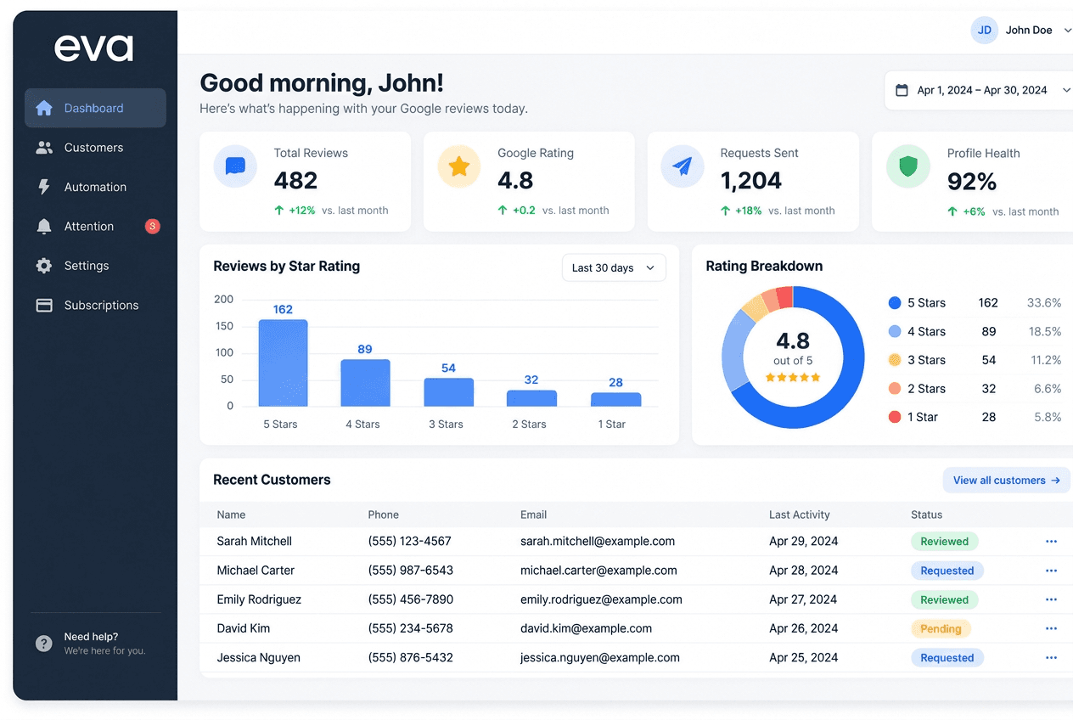Click Emily Rodriguez name cell

(259, 599)
